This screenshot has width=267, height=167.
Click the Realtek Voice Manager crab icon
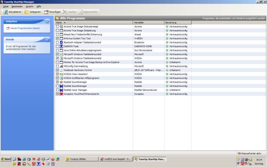coord(61,90)
